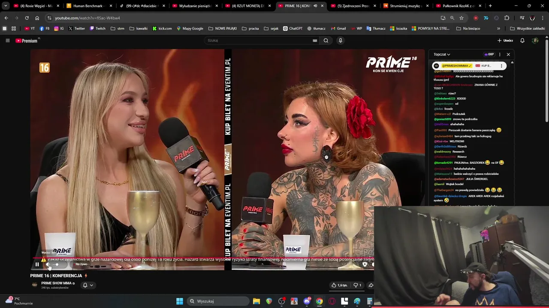Close the live chat panel
This screenshot has height=308, width=549.
pyautogui.click(x=508, y=54)
